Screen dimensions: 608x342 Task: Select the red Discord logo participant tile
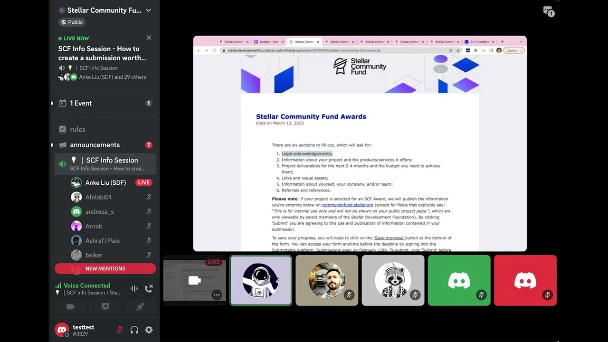tap(525, 280)
